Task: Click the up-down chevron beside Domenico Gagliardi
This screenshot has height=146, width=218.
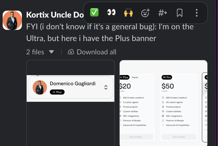Action: pos(106,87)
